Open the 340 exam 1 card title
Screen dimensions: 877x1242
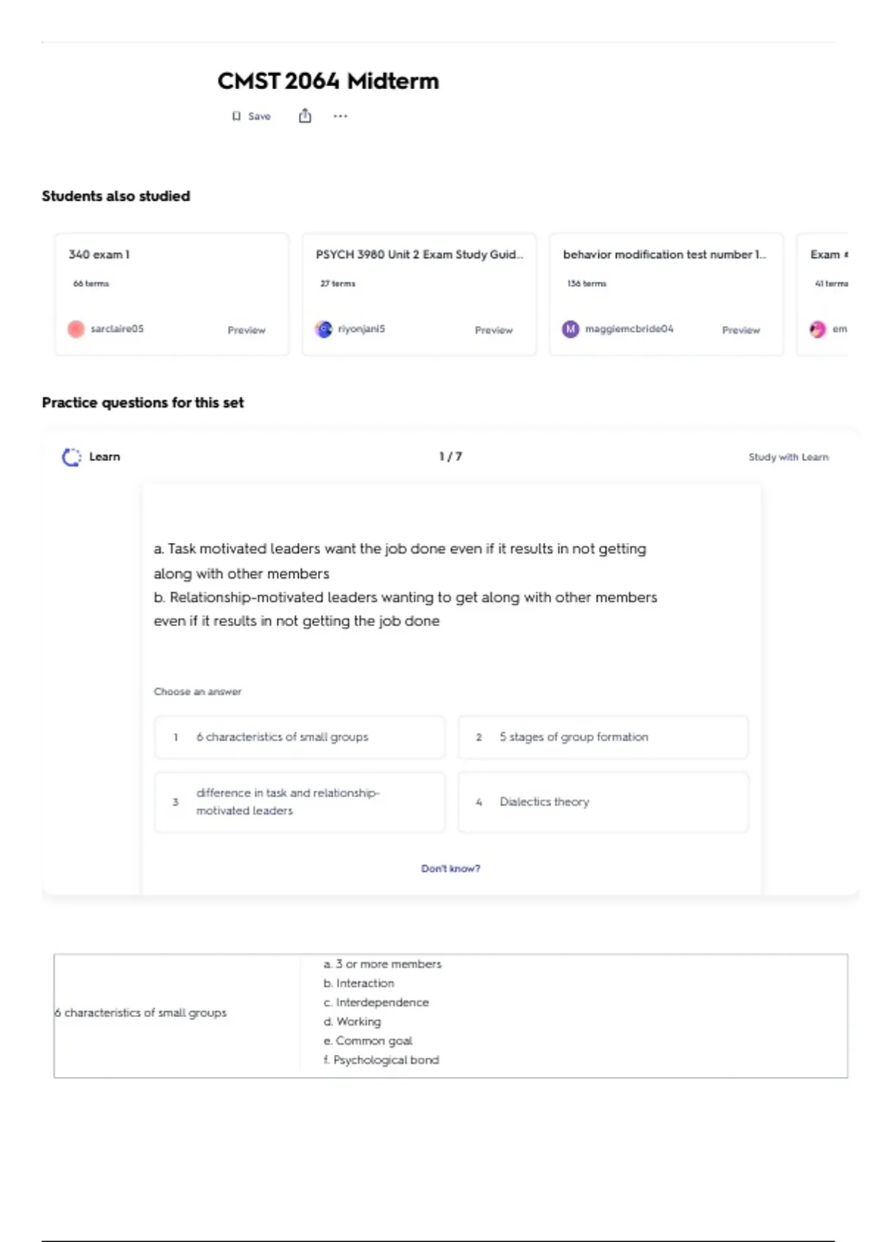tap(99, 254)
